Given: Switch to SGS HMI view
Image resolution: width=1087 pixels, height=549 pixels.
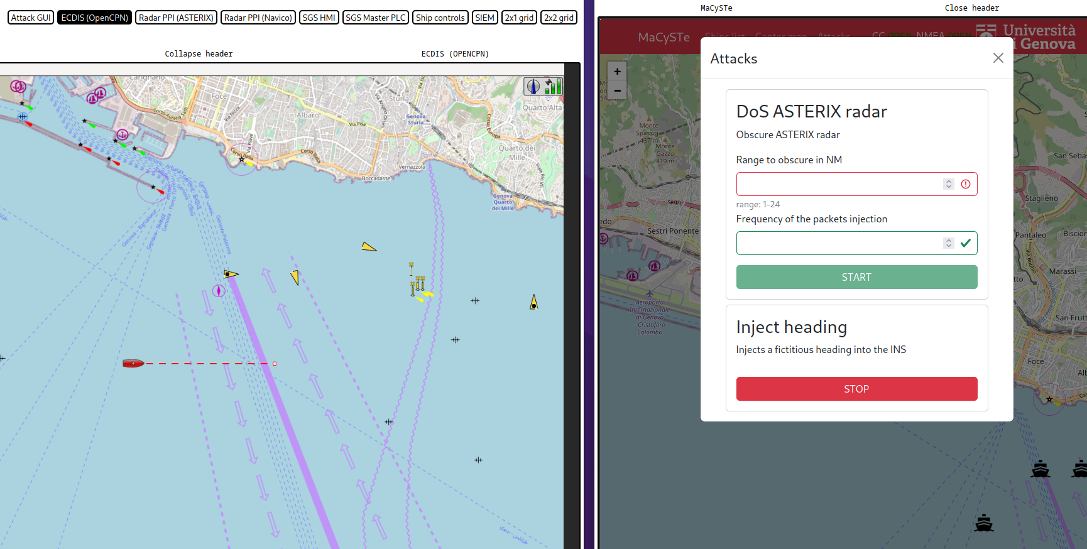Looking at the screenshot, I should click(x=319, y=18).
